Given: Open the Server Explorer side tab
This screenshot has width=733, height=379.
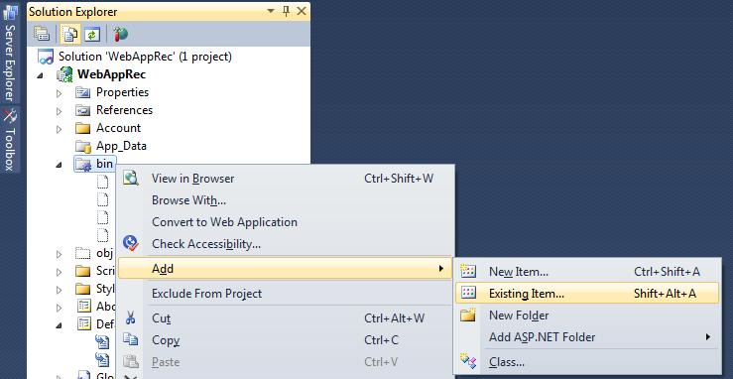Looking at the screenshot, I should [9, 52].
